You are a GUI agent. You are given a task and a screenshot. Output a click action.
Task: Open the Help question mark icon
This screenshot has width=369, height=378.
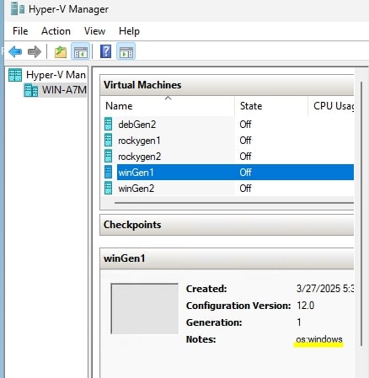click(x=105, y=51)
